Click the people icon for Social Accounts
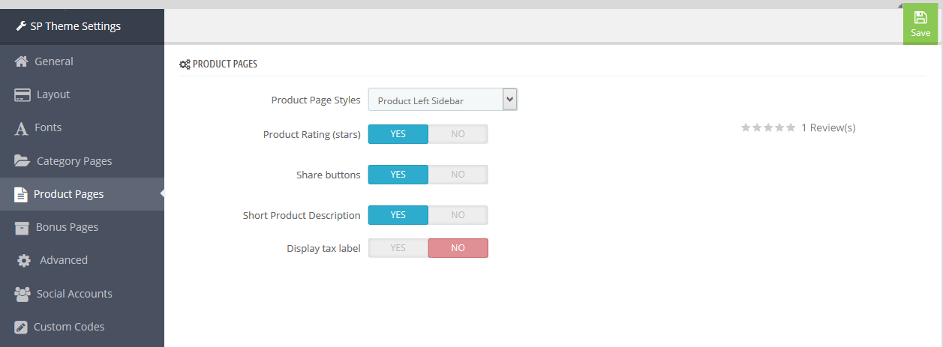Screen dimensions: 943x347 point(23,294)
